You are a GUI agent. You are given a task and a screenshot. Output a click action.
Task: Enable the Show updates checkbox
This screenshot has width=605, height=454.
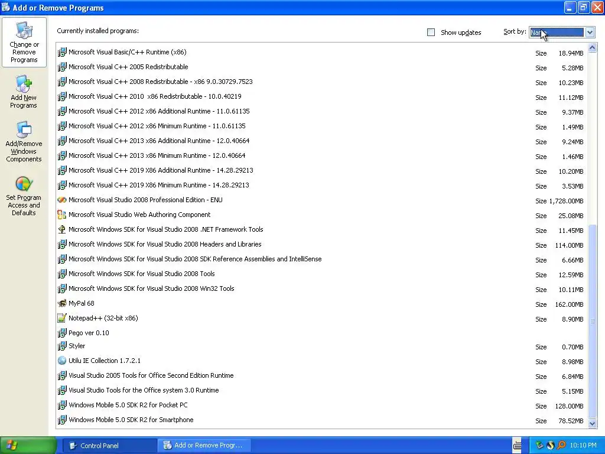click(431, 33)
